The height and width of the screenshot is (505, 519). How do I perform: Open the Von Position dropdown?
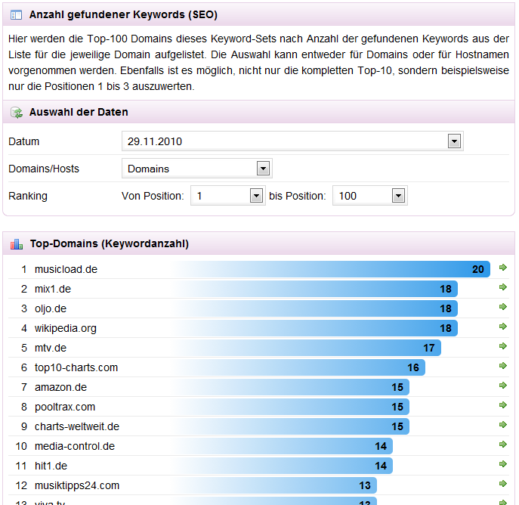tap(227, 196)
